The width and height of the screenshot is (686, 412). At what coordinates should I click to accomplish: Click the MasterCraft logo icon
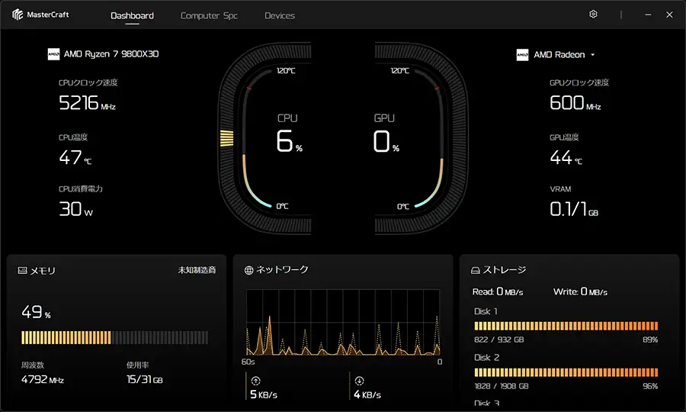18,15
